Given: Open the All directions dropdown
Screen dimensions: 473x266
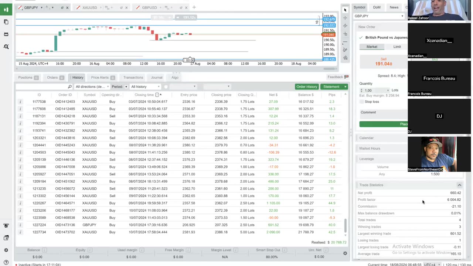Looking at the screenshot, I should click(92, 86).
